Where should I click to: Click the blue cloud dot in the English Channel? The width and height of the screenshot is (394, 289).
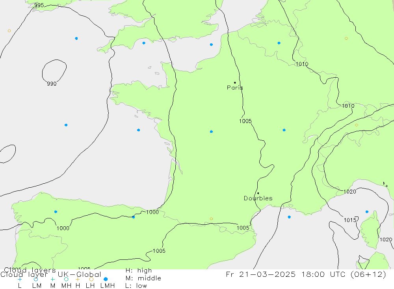click(x=211, y=45)
